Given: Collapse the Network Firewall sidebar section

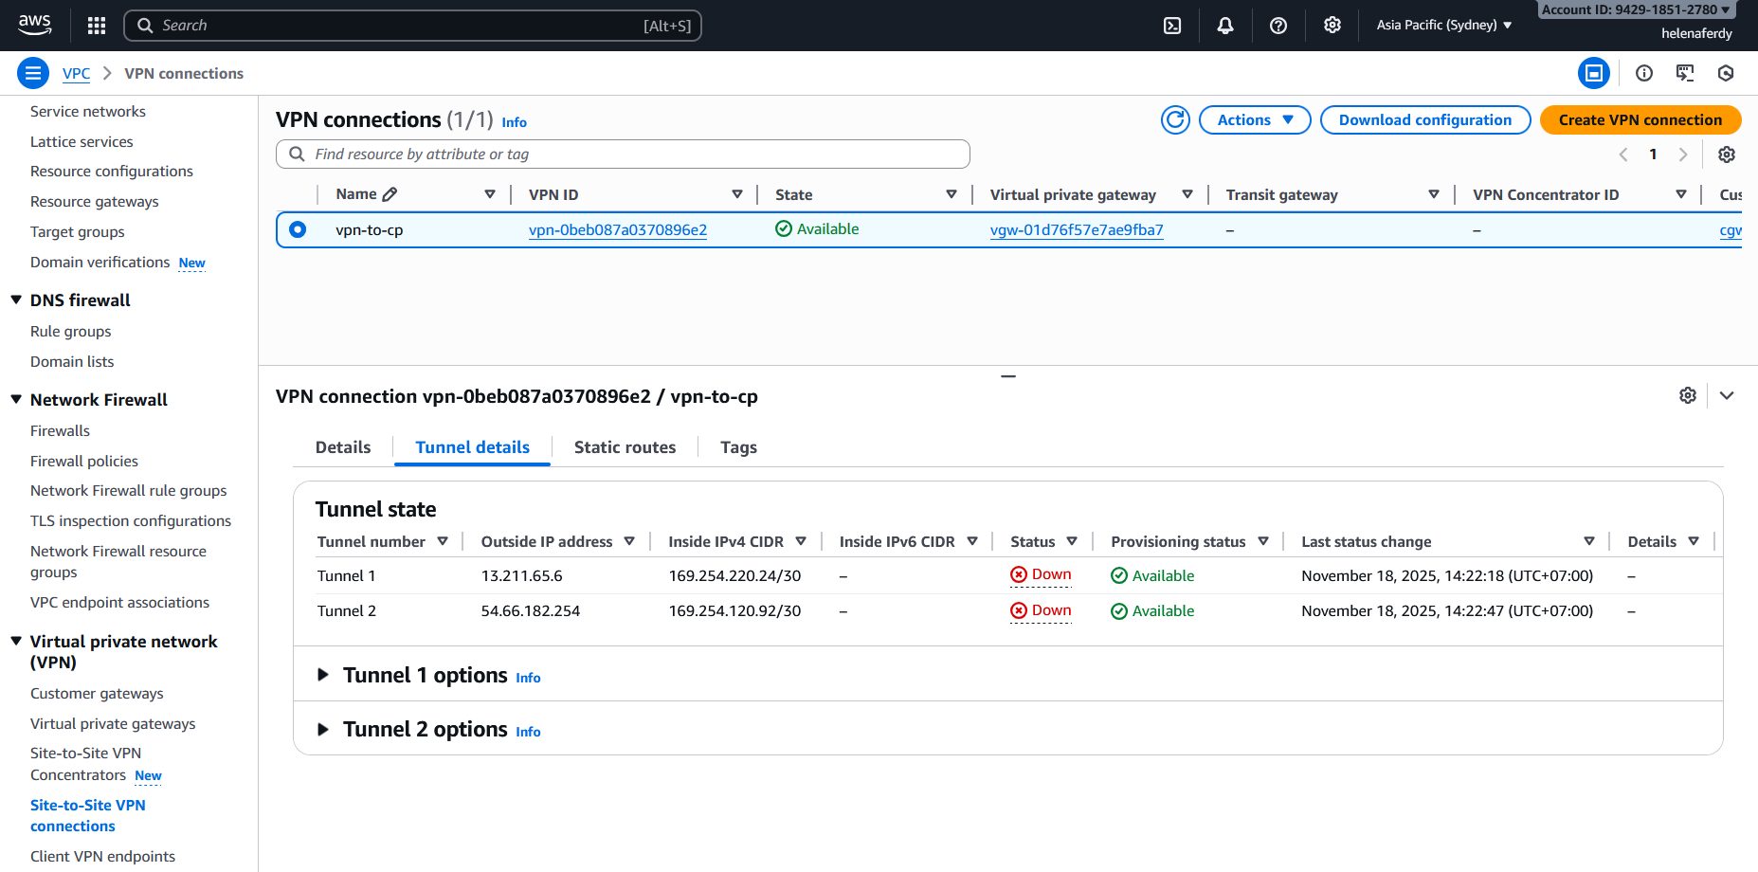Looking at the screenshot, I should click(16, 400).
